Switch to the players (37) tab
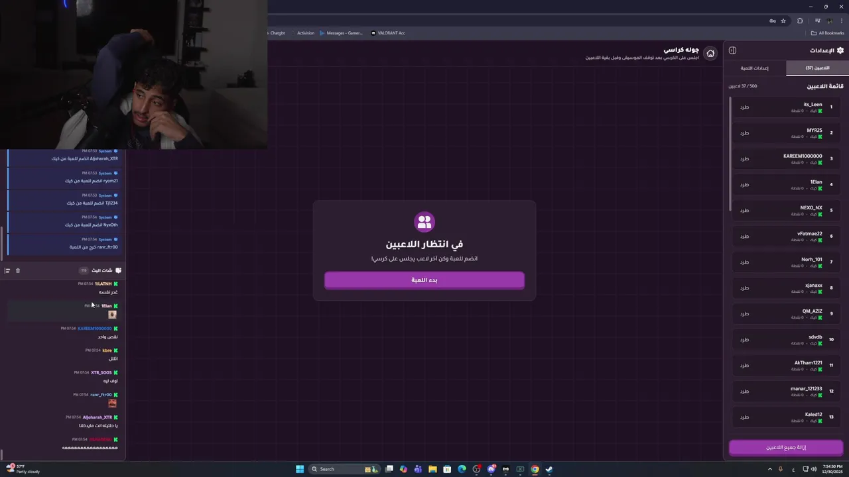 pos(817,68)
